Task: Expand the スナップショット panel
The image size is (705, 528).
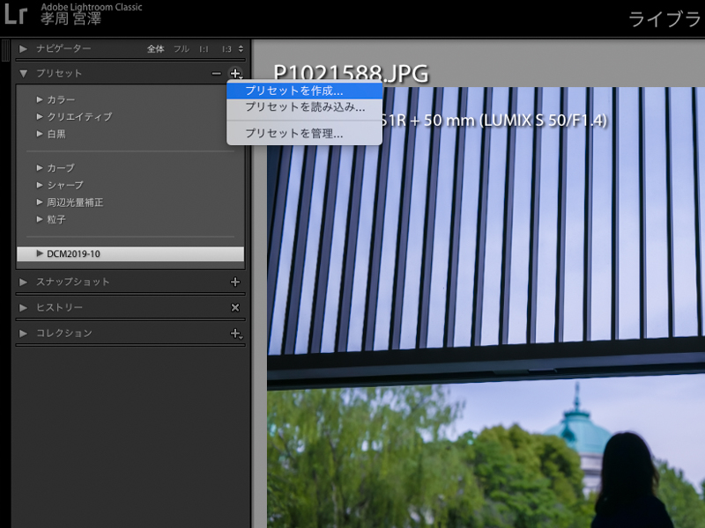Action: (24, 282)
